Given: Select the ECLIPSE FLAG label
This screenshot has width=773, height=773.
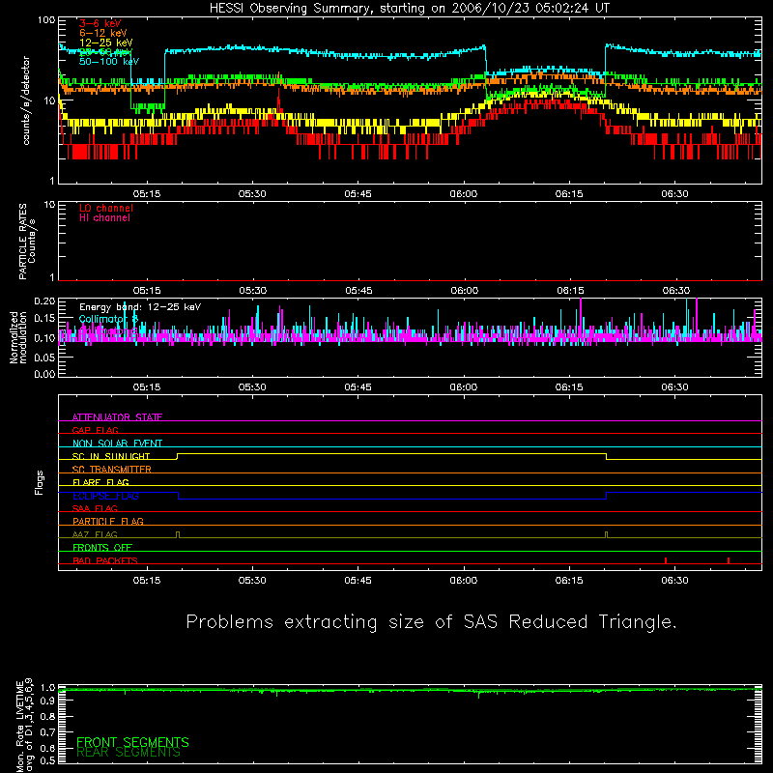Looking at the screenshot, I should point(105,496).
